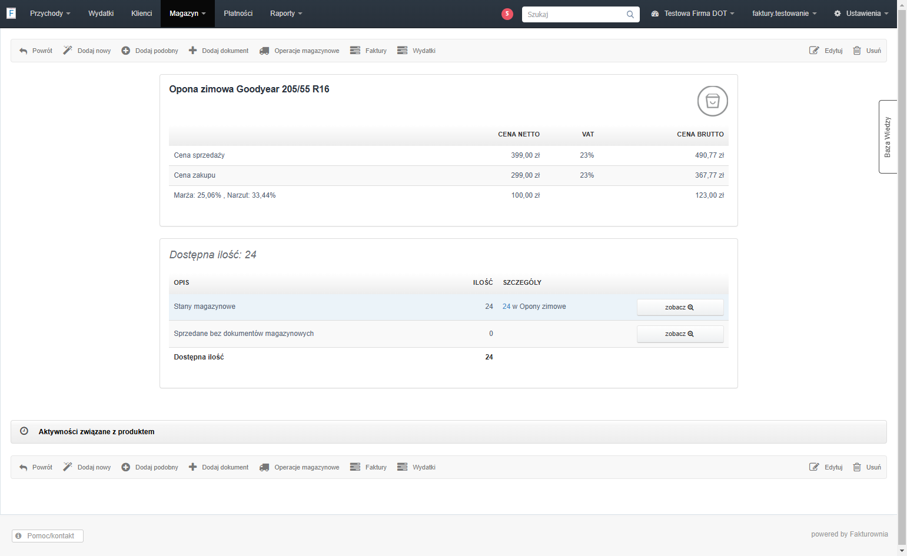Click the bottom Powrót toolbar link
Screen dimensions: 907x556
[35, 467]
